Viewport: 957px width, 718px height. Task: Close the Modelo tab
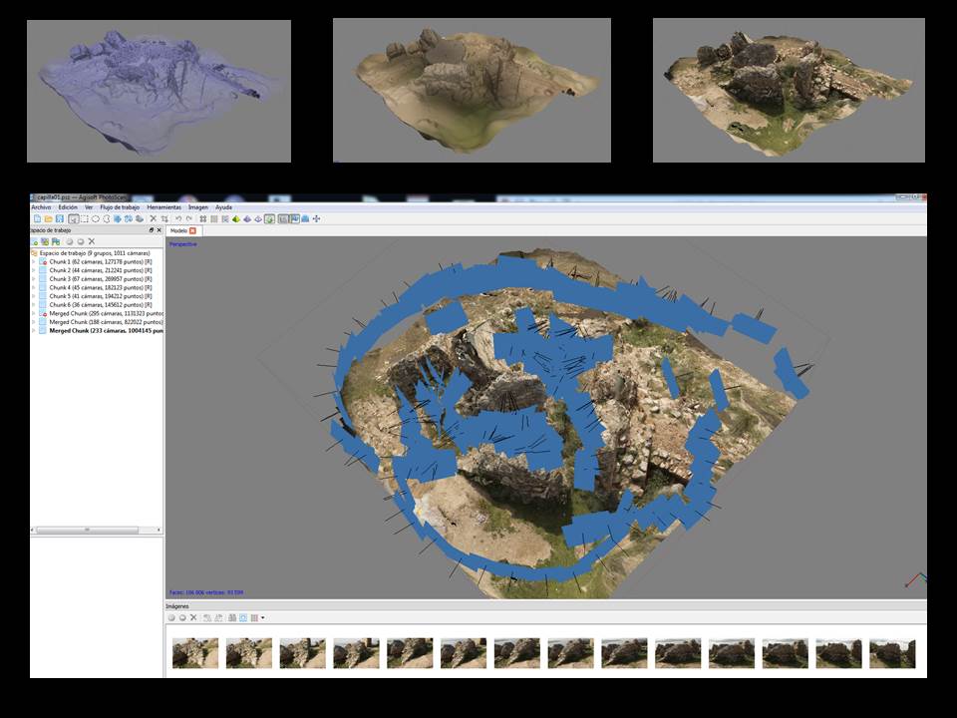(192, 230)
